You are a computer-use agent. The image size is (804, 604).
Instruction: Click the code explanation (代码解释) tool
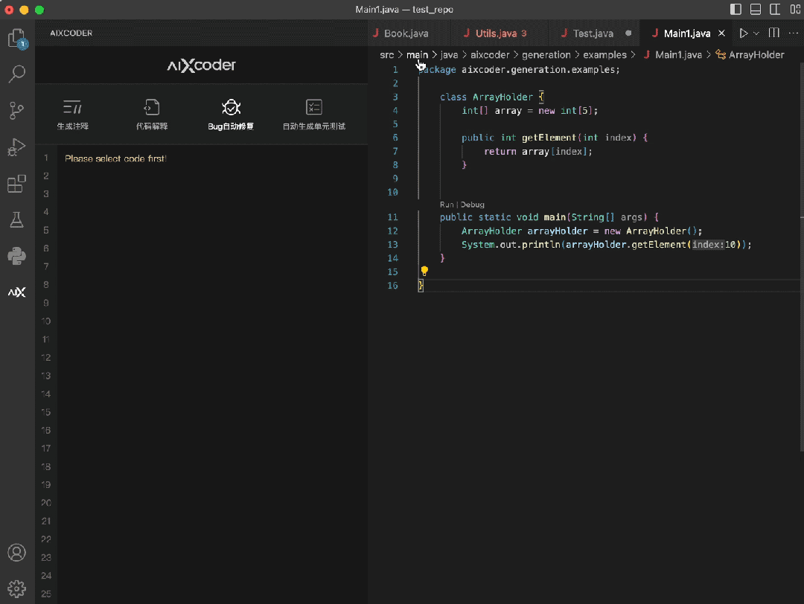pos(152,115)
